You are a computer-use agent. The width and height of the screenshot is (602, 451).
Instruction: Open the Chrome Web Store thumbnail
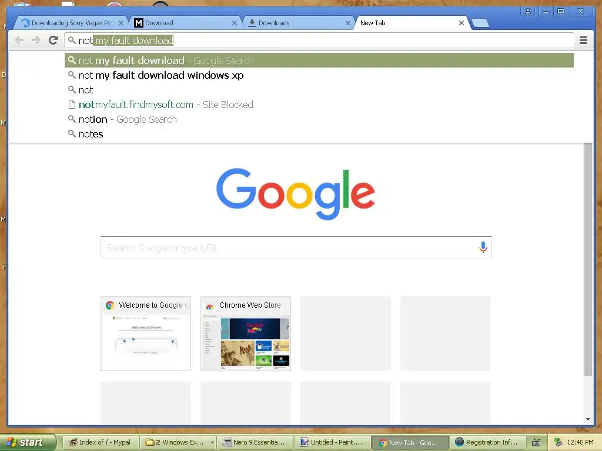246,334
